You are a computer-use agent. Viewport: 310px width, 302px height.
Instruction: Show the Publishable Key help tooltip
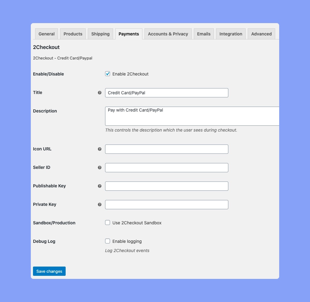100,186
